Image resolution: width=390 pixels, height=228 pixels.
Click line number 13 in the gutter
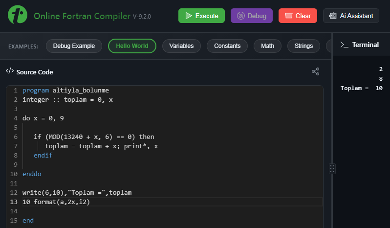coord(14,202)
